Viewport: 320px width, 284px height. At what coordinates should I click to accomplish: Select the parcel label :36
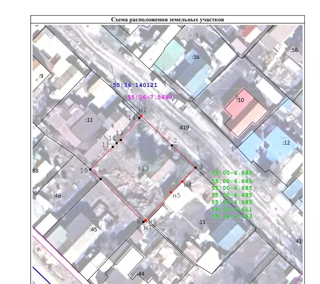tap(195, 57)
